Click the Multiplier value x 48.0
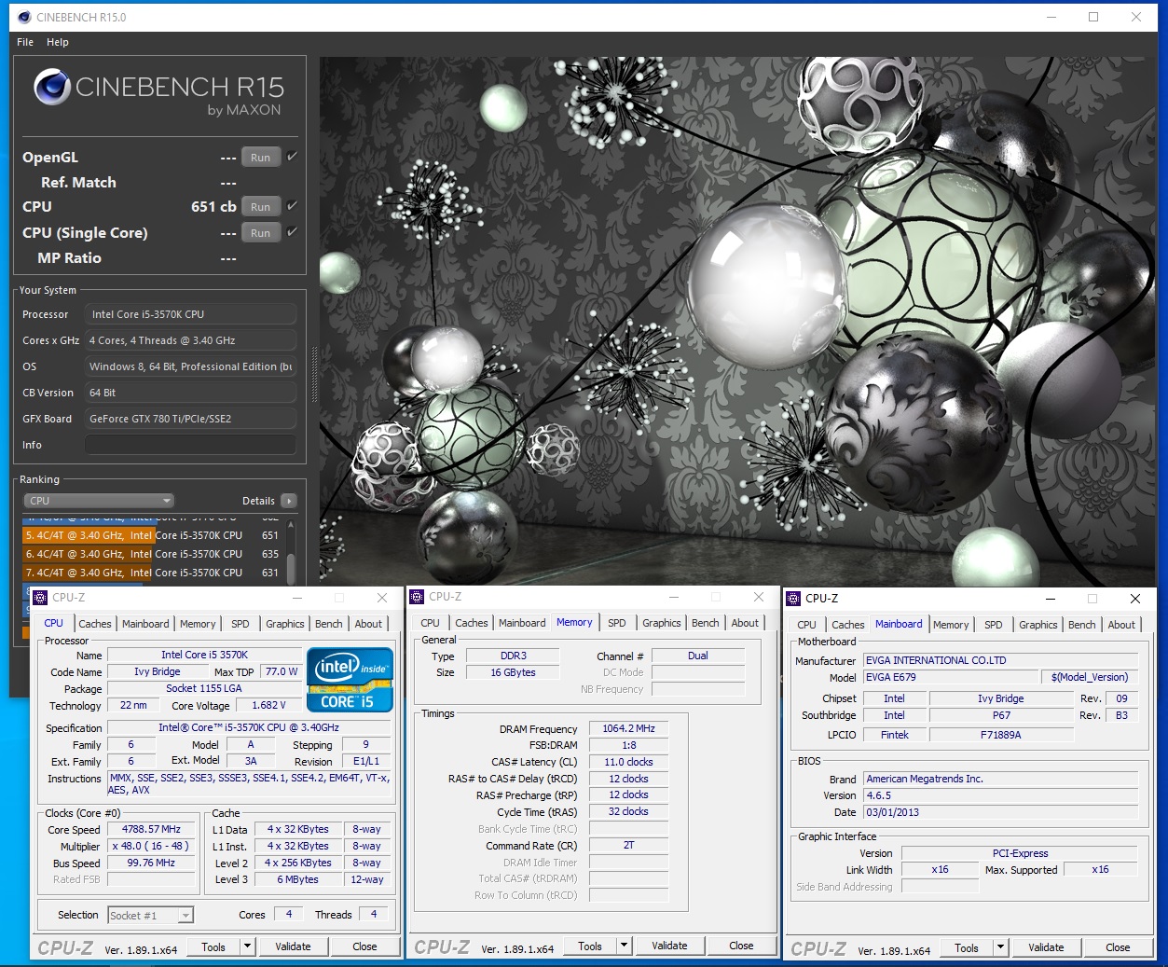Image resolution: width=1168 pixels, height=967 pixels. click(152, 846)
